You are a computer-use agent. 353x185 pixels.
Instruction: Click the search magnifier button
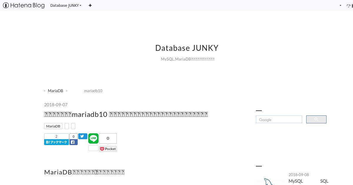(x=316, y=119)
